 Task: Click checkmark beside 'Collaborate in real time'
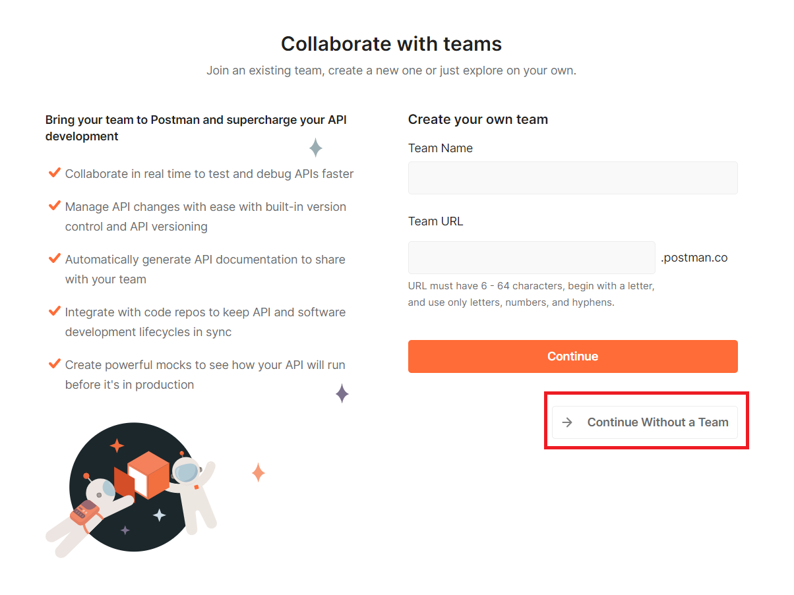click(x=55, y=173)
